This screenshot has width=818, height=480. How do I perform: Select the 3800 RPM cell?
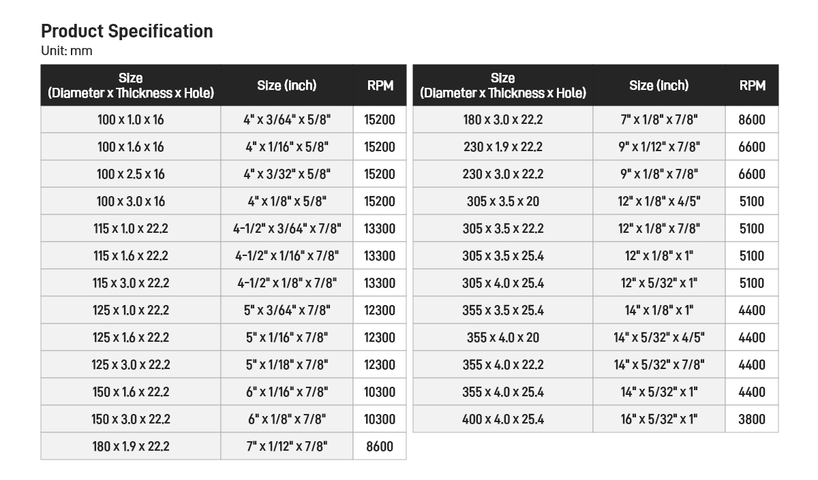click(752, 419)
